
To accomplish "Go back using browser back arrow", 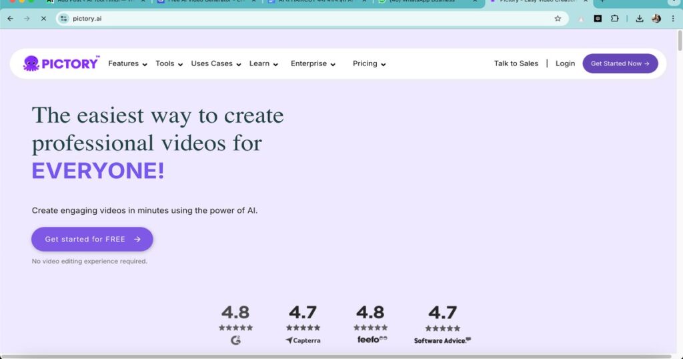I will pyautogui.click(x=11, y=18).
